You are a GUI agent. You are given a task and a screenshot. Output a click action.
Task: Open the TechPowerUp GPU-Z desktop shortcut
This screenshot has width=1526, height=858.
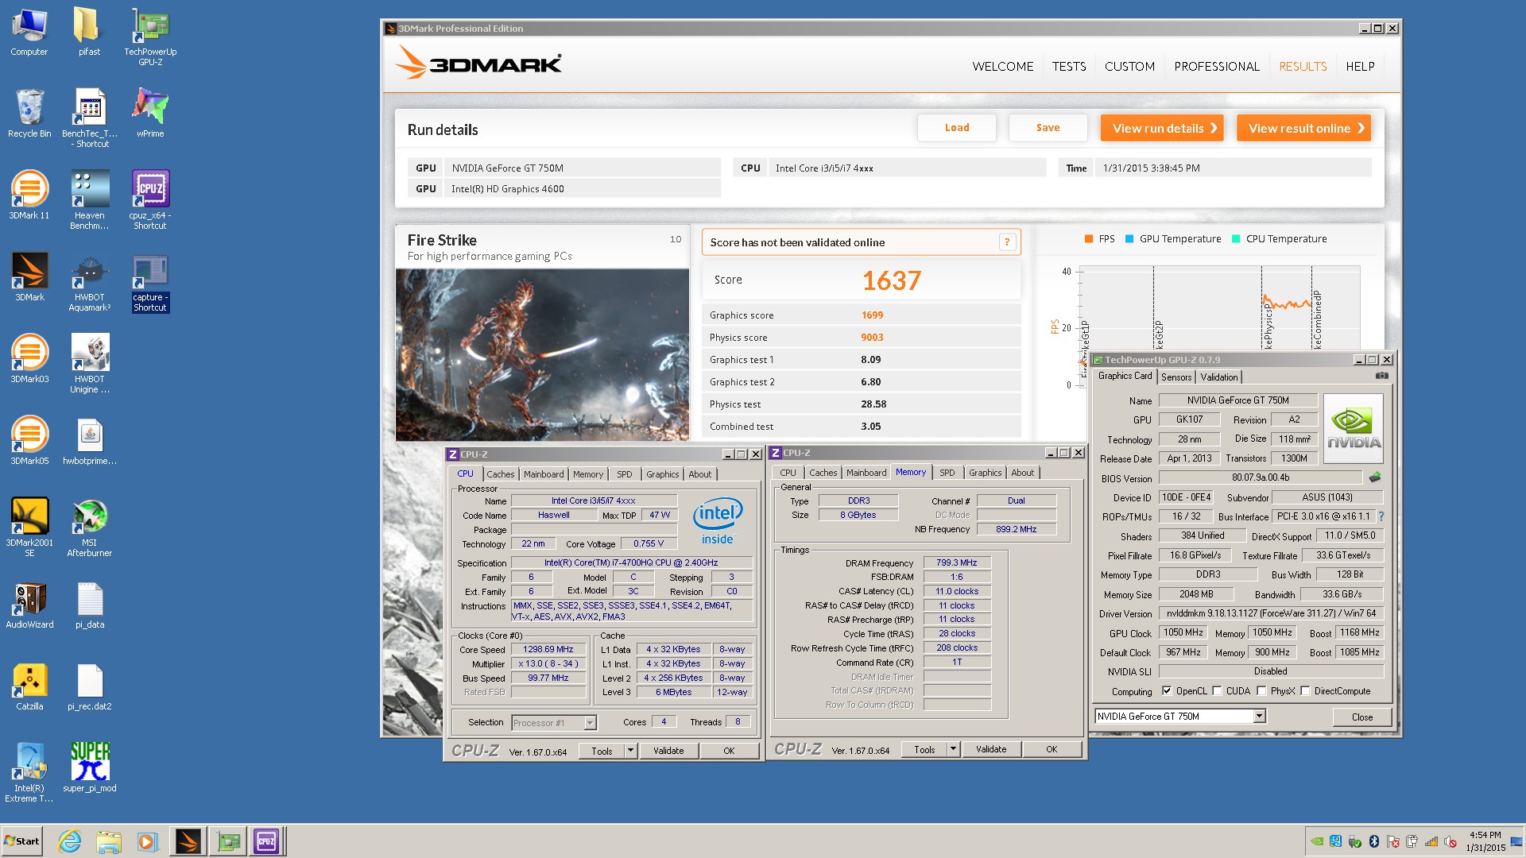[149, 35]
